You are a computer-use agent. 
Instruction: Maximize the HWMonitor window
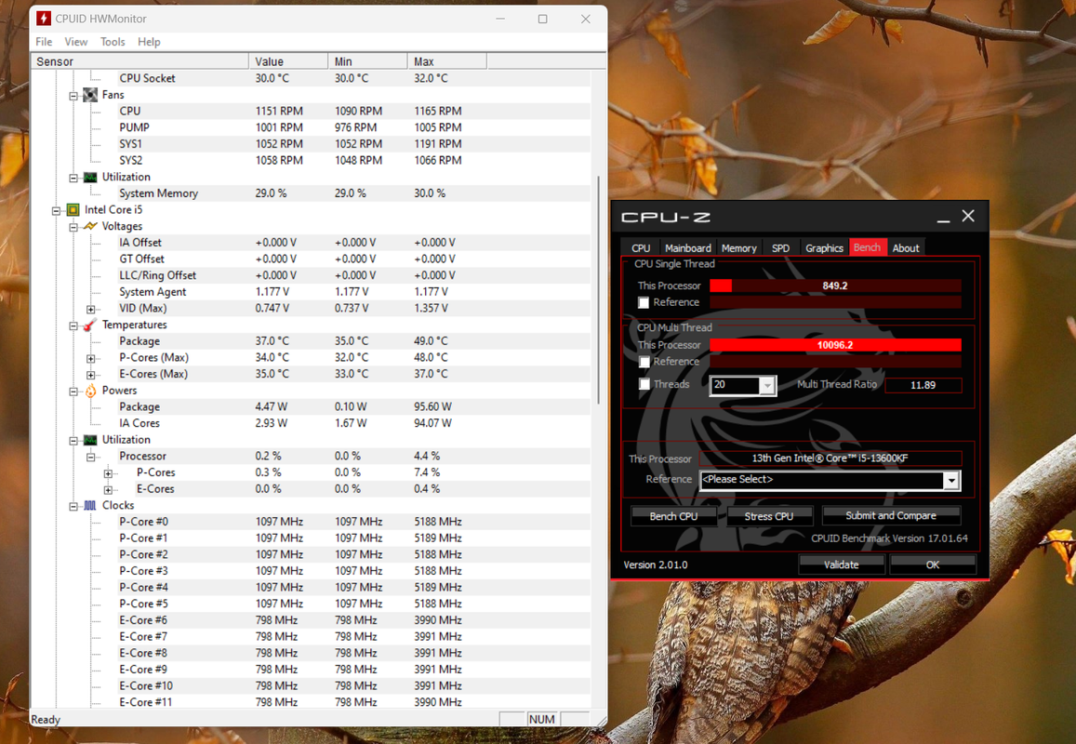pyautogui.click(x=543, y=20)
